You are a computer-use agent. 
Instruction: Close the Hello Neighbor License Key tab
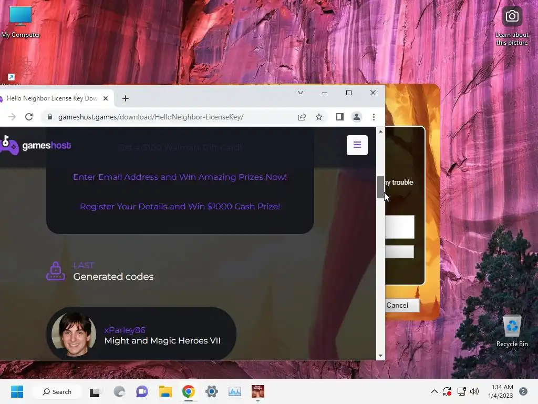(x=106, y=98)
